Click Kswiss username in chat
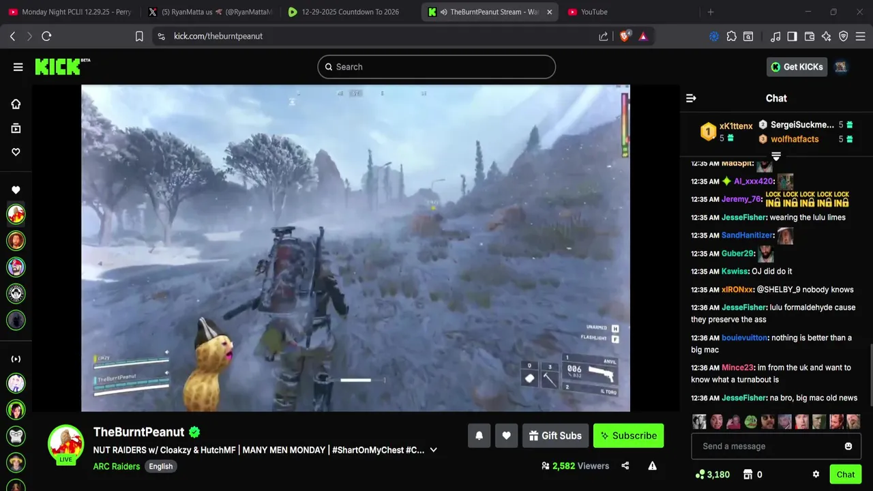 pos(735,271)
